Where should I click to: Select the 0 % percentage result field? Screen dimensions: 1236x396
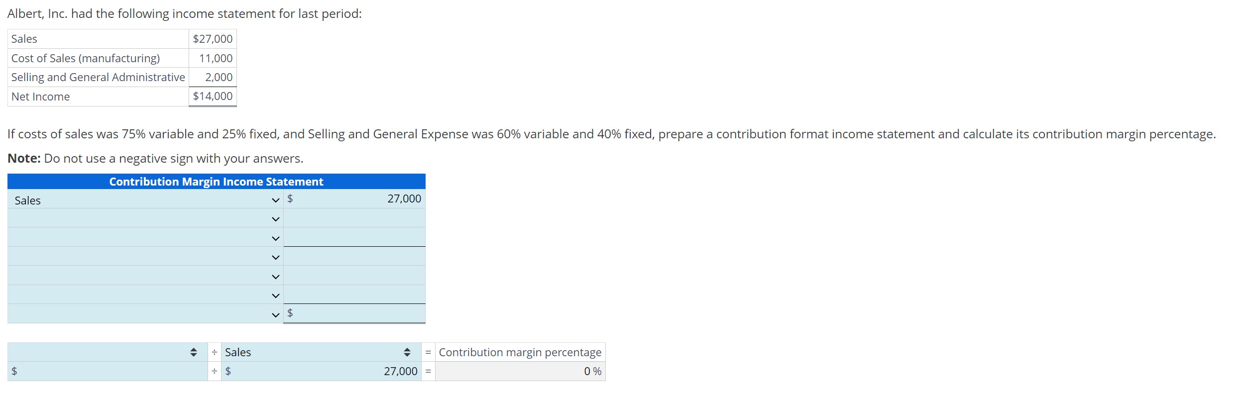[520, 371]
